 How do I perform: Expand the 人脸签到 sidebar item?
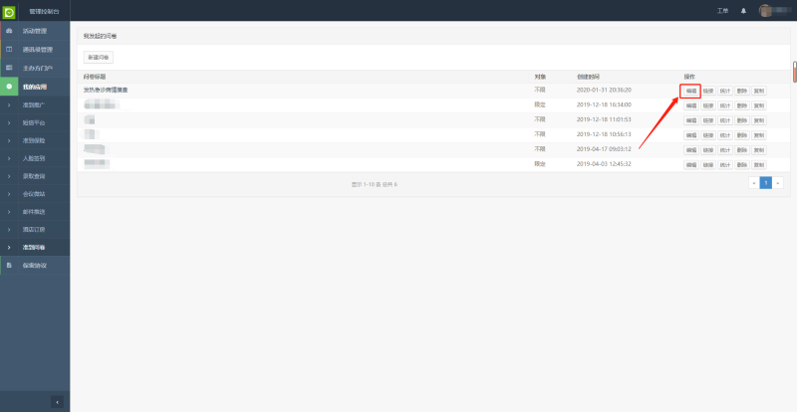[x=34, y=158]
